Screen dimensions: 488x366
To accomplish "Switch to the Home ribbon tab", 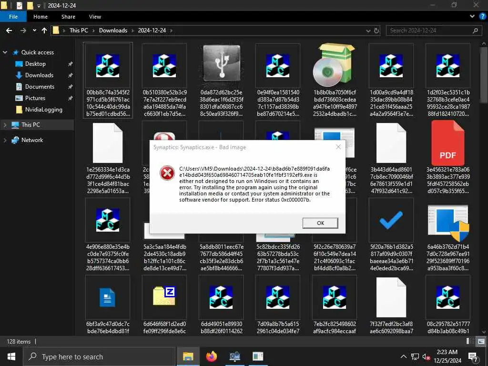I will pyautogui.click(x=41, y=17).
